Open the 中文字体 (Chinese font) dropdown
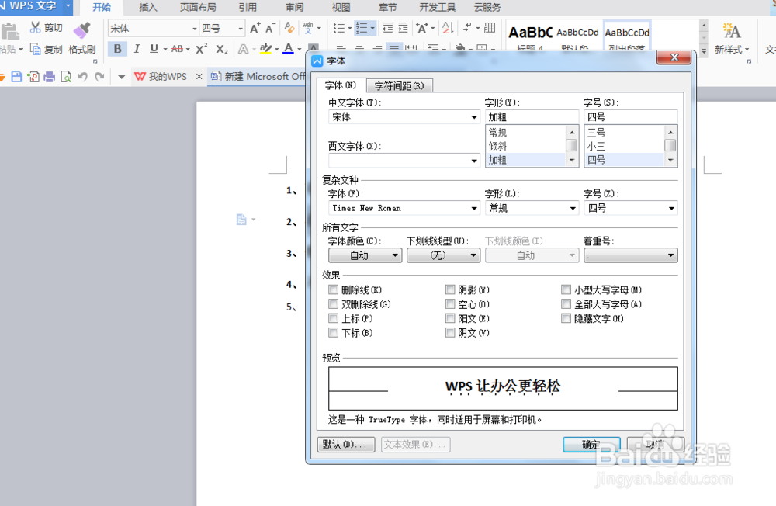The height and width of the screenshot is (506, 776). point(474,117)
